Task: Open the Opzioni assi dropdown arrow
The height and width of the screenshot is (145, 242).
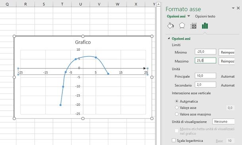Action: [188, 16]
